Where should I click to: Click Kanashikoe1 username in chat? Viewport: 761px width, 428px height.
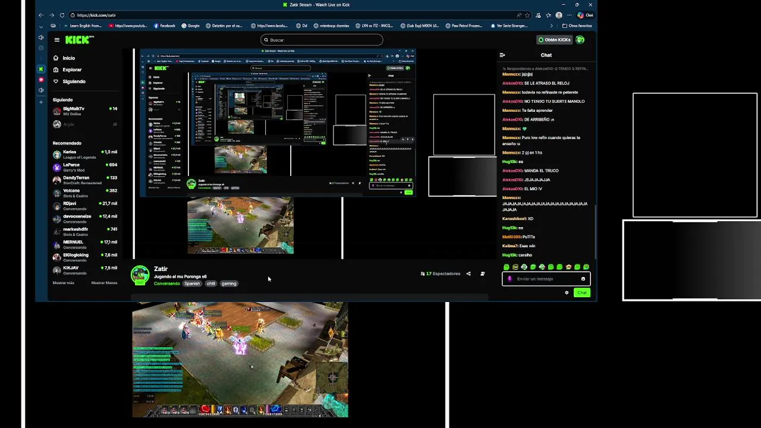514,219
